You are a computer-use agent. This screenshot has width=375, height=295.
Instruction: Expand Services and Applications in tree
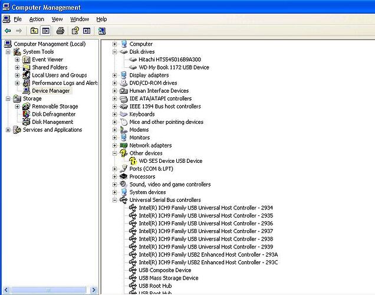pyautogui.click(x=8, y=130)
